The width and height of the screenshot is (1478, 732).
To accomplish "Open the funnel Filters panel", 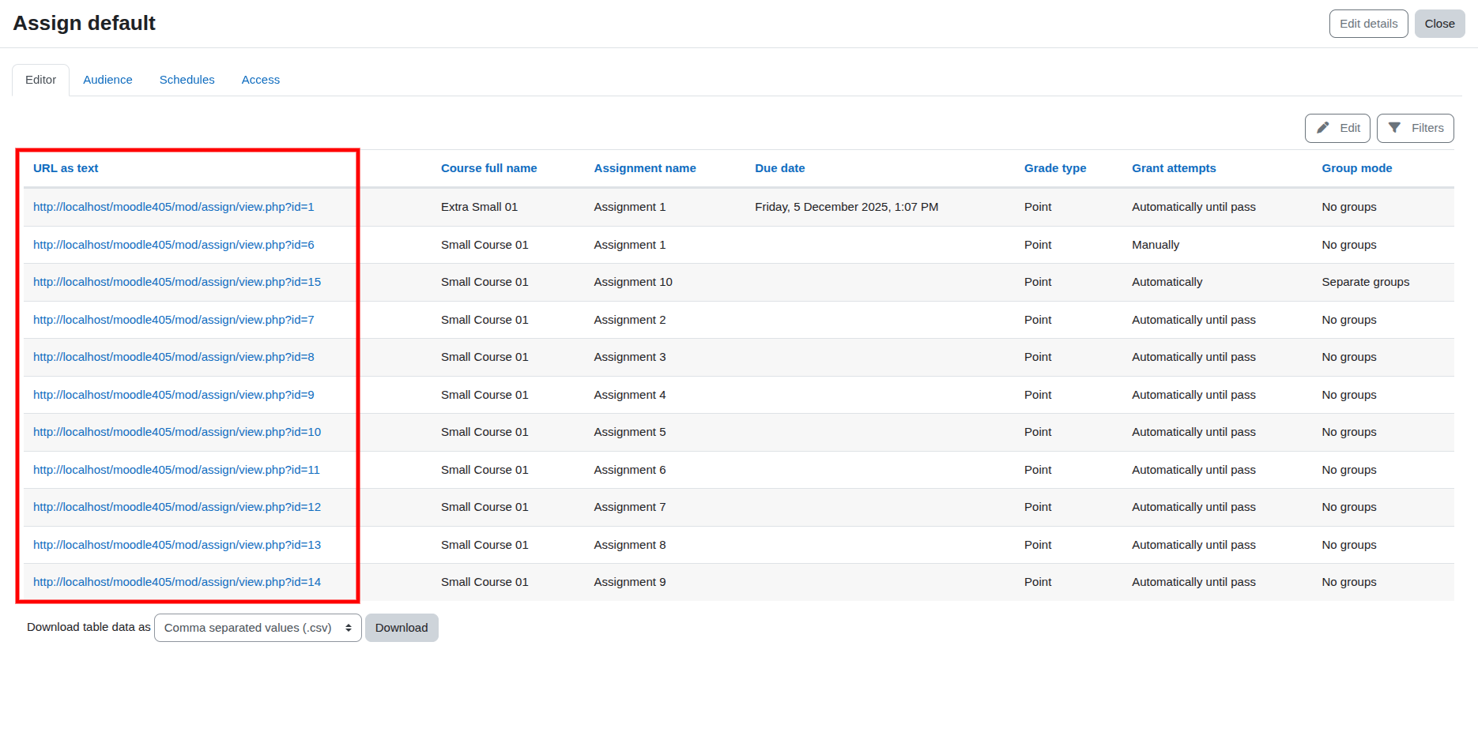I will click(1415, 128).
